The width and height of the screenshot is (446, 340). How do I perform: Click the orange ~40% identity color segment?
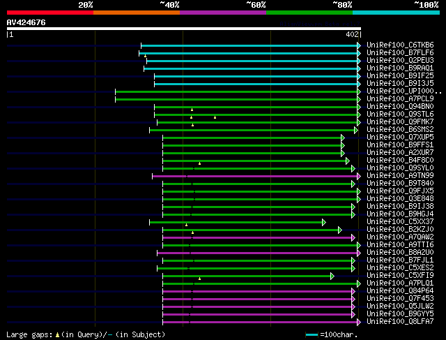tap(137, 13)
